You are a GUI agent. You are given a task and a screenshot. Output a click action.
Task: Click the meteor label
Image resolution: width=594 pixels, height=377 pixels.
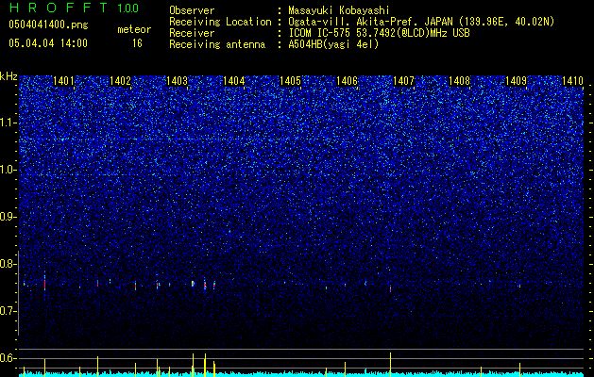click(x=134, y=29)
